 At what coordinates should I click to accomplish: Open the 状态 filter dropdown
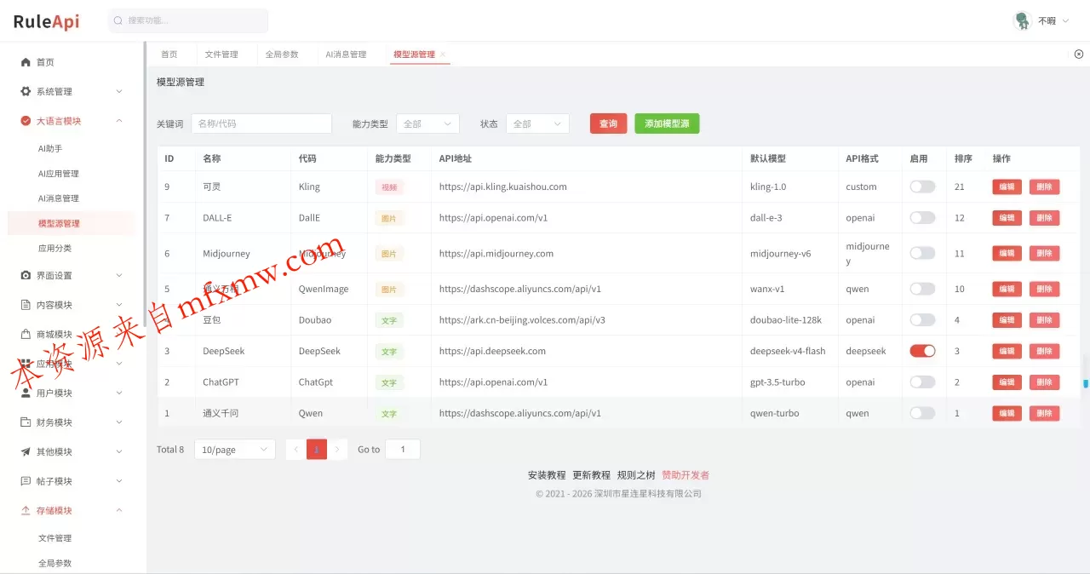point(537,123)
